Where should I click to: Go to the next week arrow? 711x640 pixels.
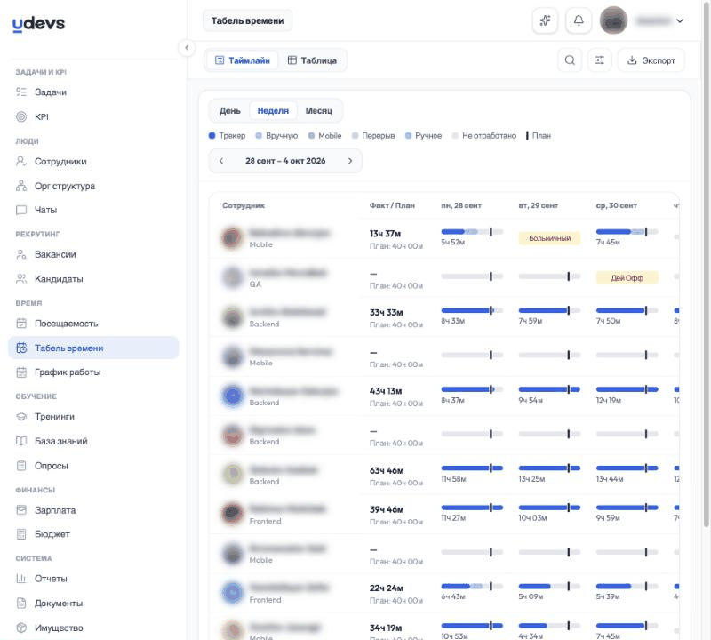(350, 161)
